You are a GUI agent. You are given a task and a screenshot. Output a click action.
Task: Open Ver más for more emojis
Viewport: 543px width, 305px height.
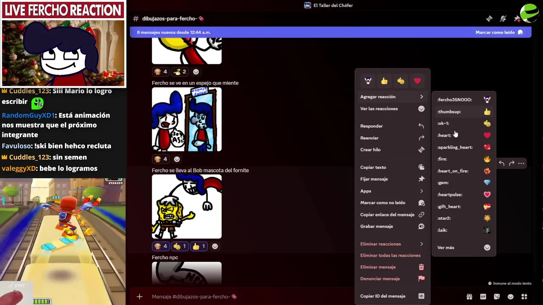pyautogui.click(x=464, y=248)
